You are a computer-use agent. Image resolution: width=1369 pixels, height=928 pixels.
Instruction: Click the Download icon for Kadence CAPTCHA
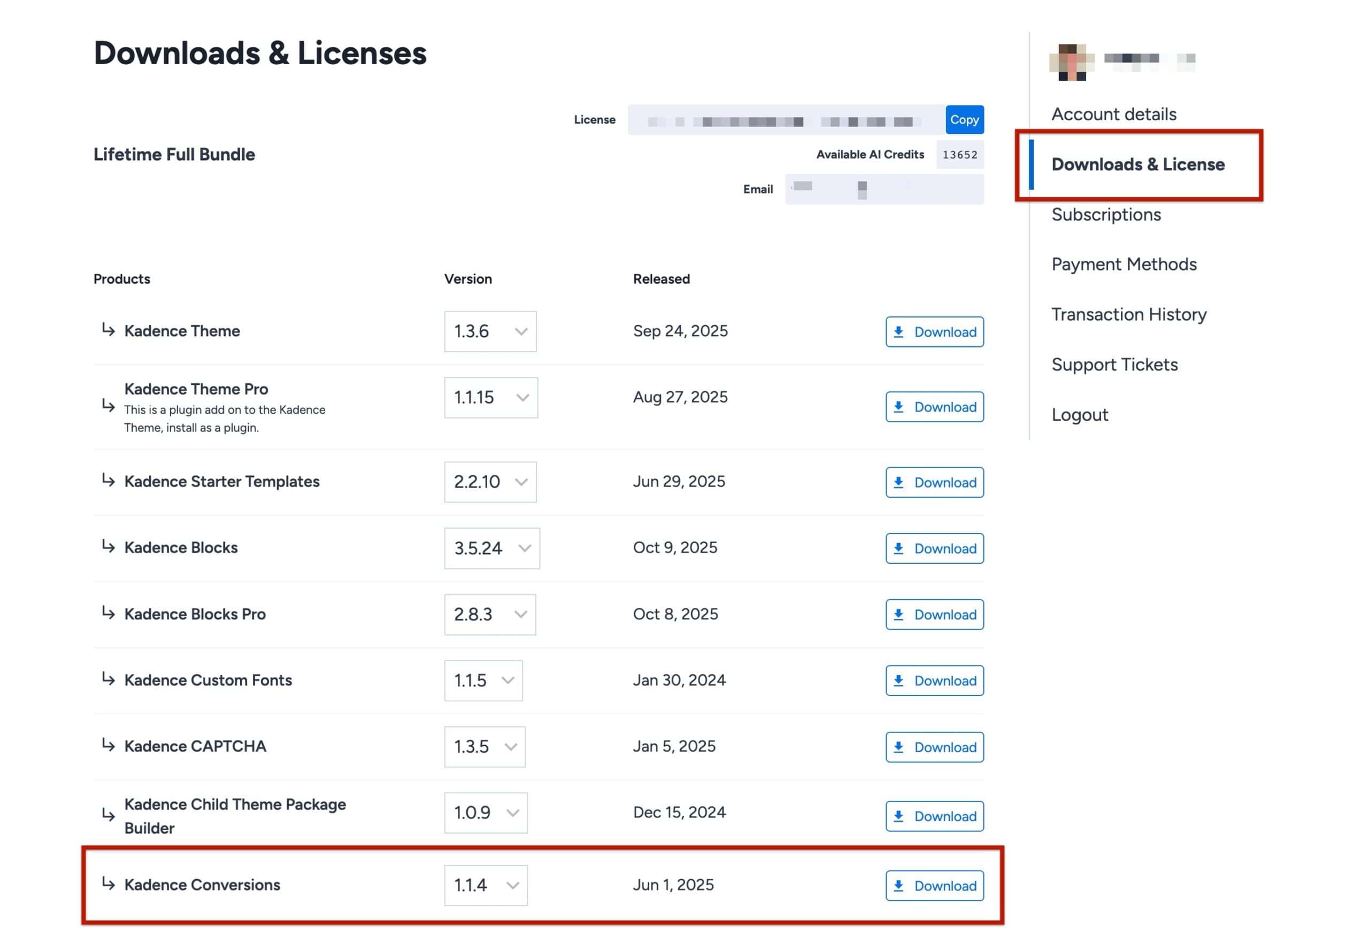pyautogui.click(x=899, y=747)
